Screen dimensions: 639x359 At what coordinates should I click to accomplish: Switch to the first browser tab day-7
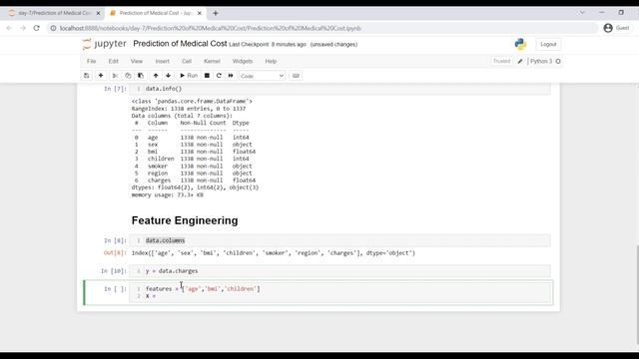pyautogui.click(x=54, y=13)
